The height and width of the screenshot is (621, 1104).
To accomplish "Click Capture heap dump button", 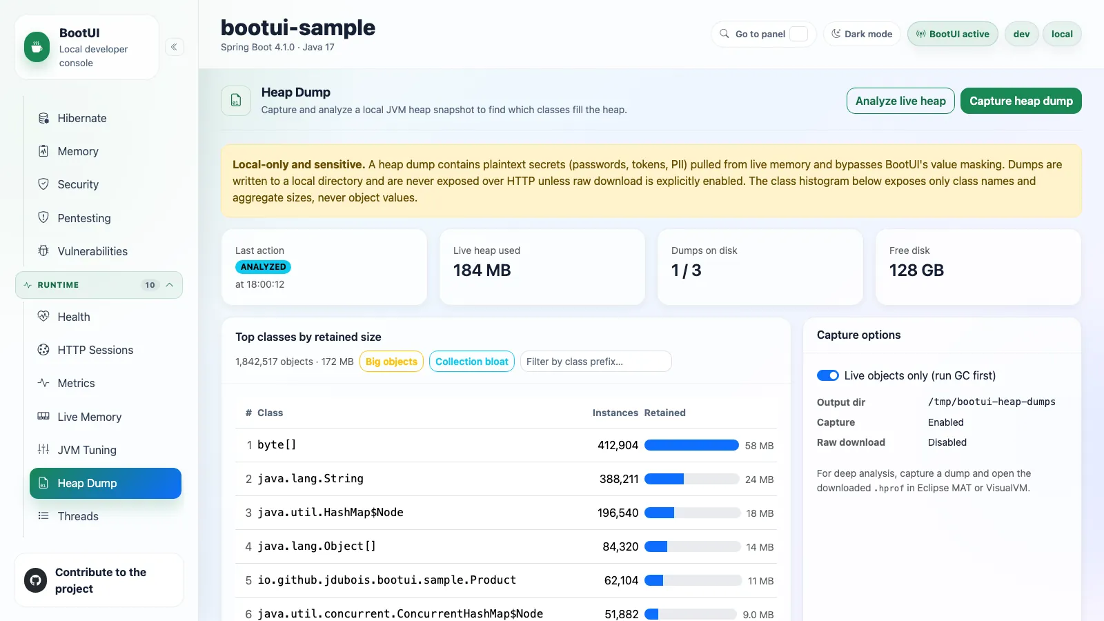I will tap(1021, 101).
